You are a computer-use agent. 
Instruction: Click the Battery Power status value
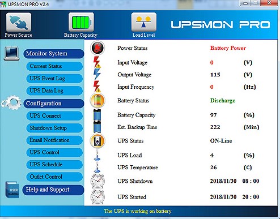click(x=228, y=48)
